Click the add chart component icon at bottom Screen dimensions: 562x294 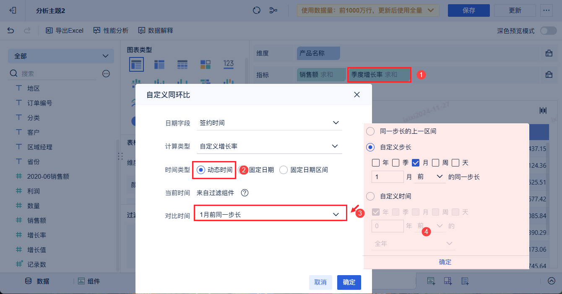point(431,281)
